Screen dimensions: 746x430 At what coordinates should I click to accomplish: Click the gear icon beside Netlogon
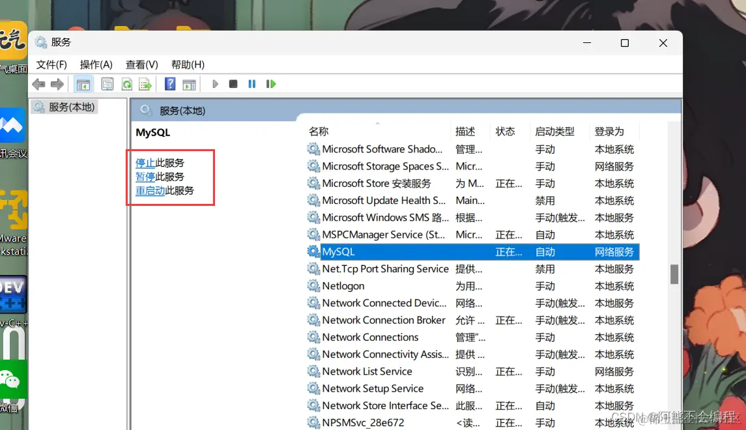pos(313,286)
